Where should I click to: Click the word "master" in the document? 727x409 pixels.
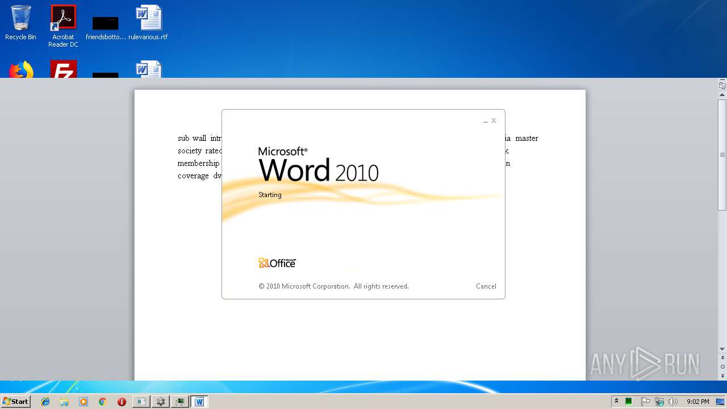(527, 138)
